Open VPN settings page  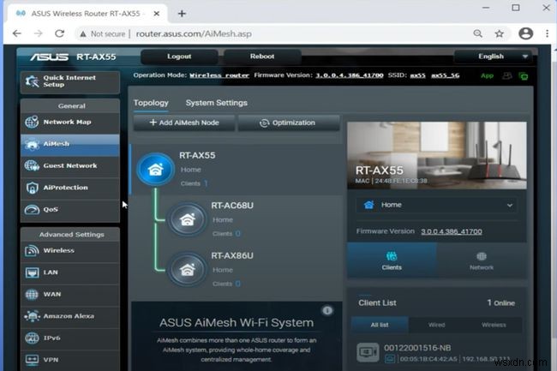point(70,360)
